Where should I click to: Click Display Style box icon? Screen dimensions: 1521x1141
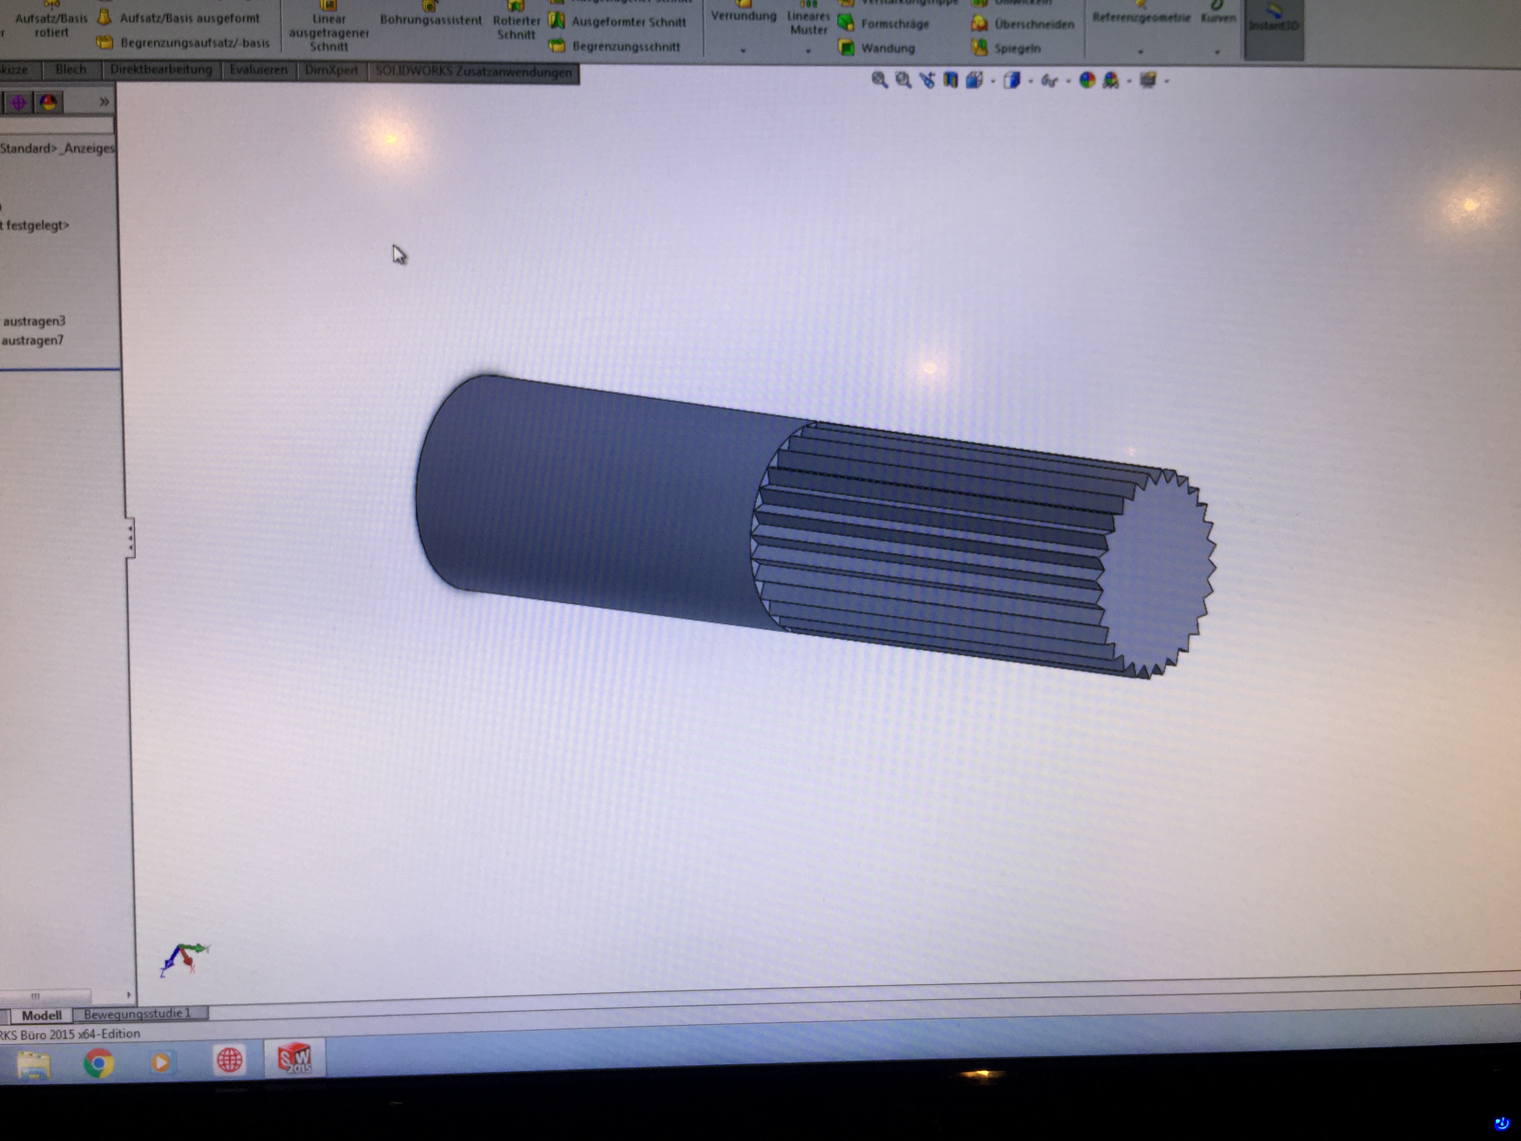coord(1012,81)
